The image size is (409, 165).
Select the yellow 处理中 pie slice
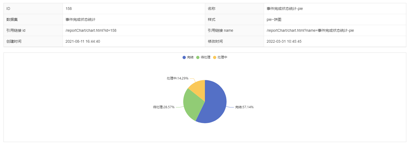(198, 87)
